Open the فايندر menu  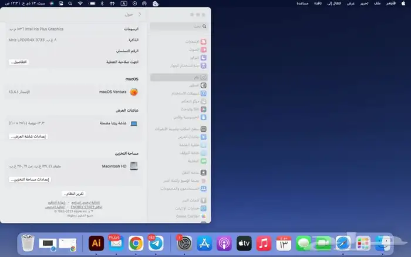coord(390,4)
